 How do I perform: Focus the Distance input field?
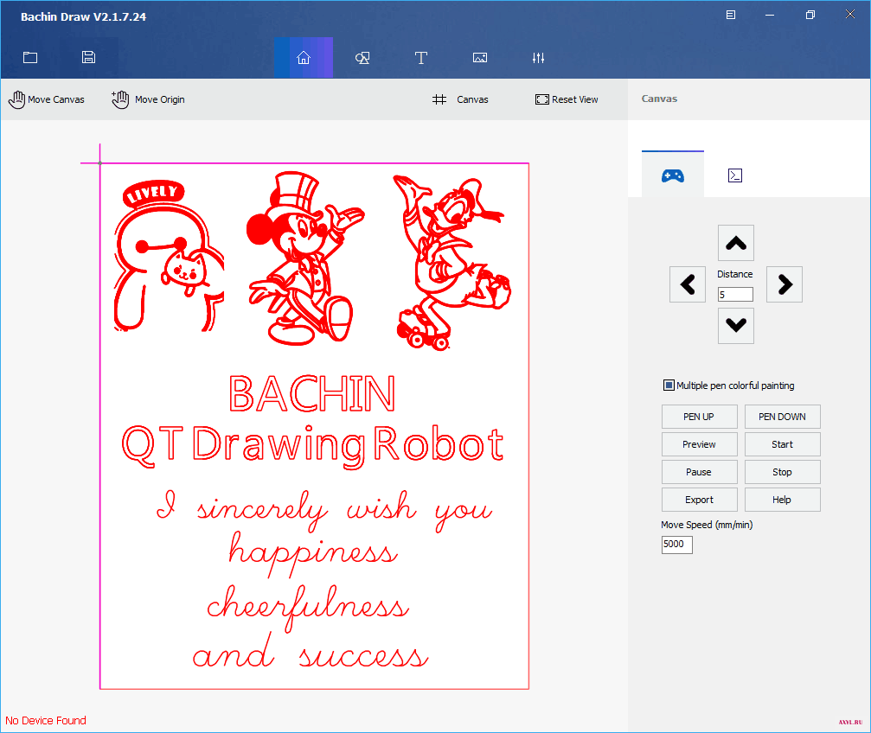pyautogui.click(x=735, y=294)
